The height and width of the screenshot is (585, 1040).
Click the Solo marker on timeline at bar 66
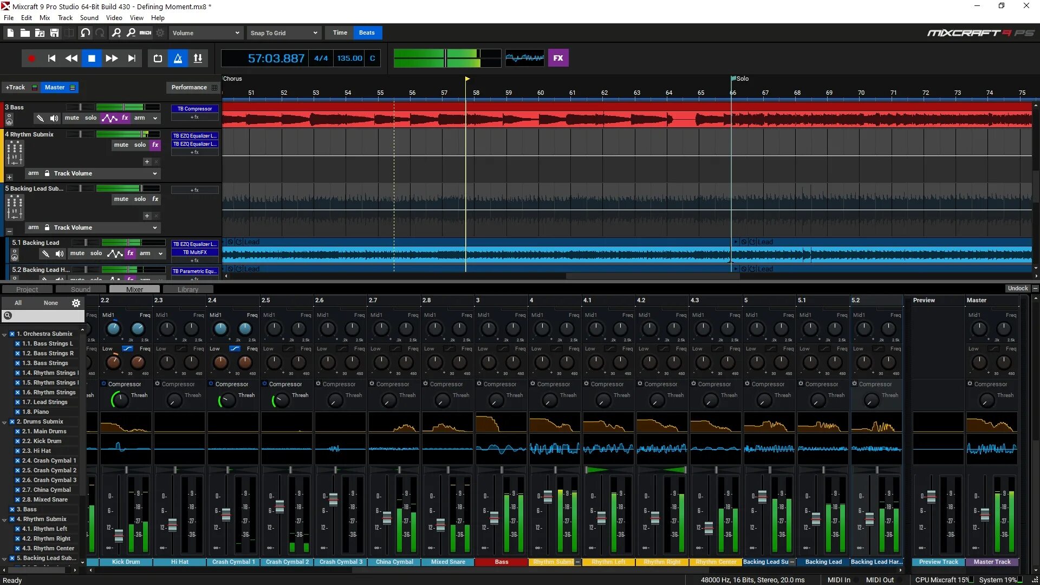tap(733, 78)
